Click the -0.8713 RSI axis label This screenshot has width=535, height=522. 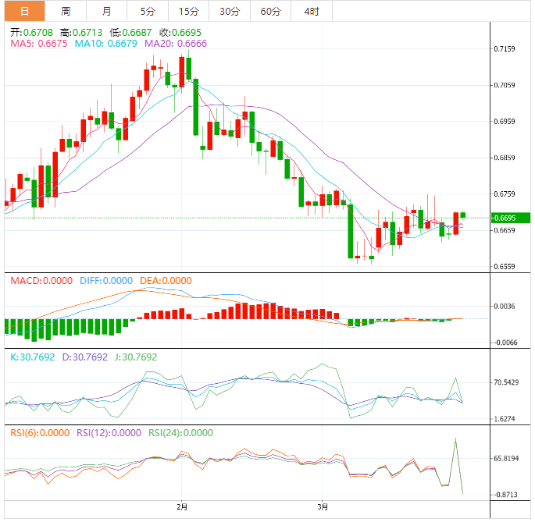[x=505, y=495]
